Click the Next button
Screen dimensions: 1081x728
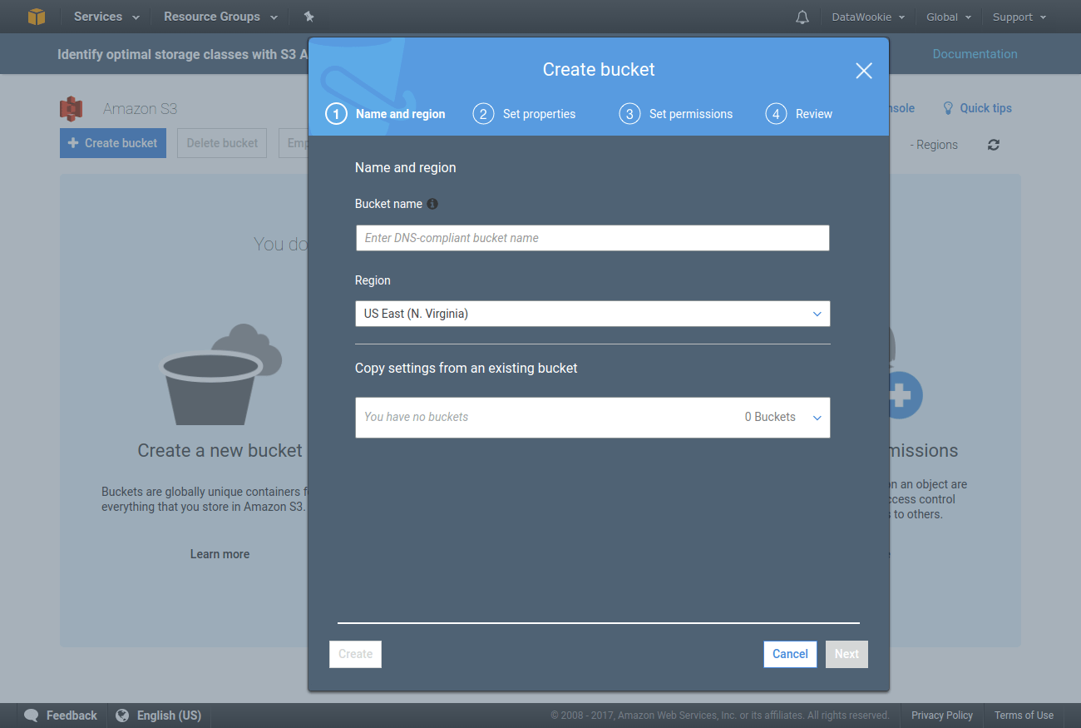click(x=847, y=654)
